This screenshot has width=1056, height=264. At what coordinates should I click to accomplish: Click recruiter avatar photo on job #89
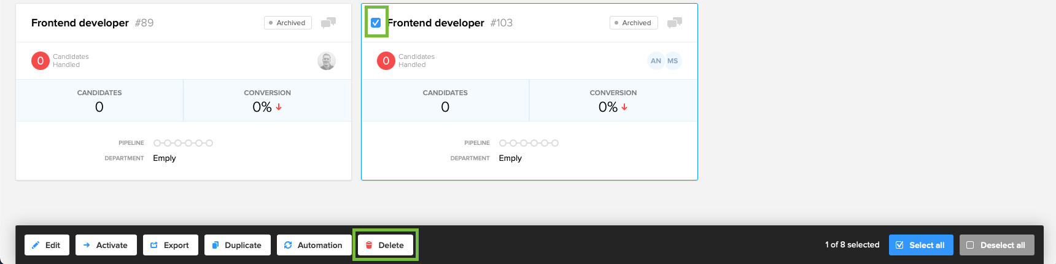point(327,61)
